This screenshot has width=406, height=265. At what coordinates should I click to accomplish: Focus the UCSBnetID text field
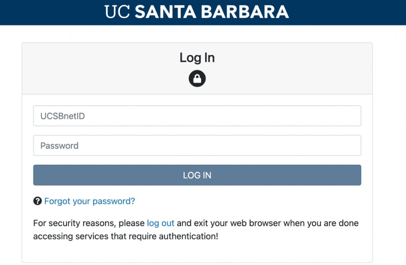(x=197, y=116)
